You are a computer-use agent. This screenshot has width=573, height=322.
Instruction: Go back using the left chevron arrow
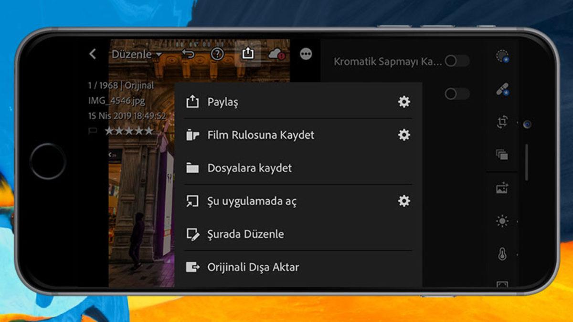(92, 54)
